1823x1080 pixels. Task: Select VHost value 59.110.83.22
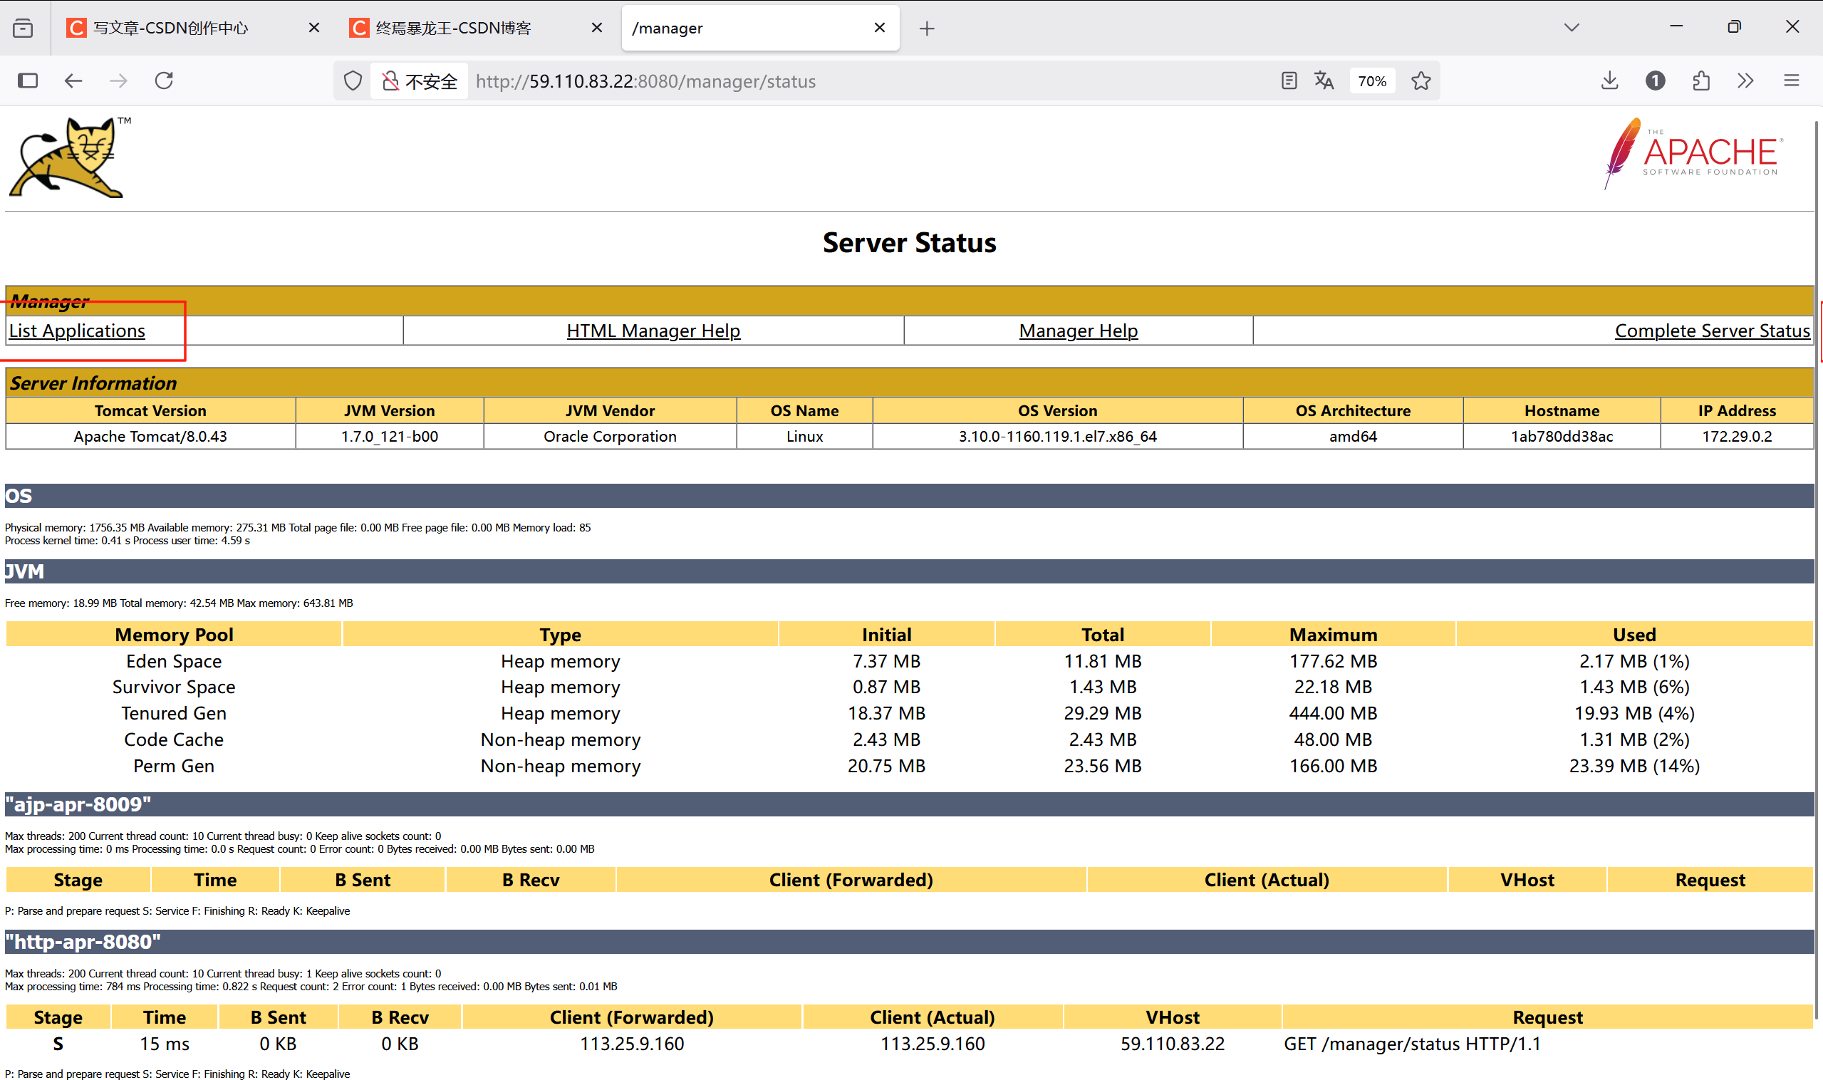point(1173,1044)
